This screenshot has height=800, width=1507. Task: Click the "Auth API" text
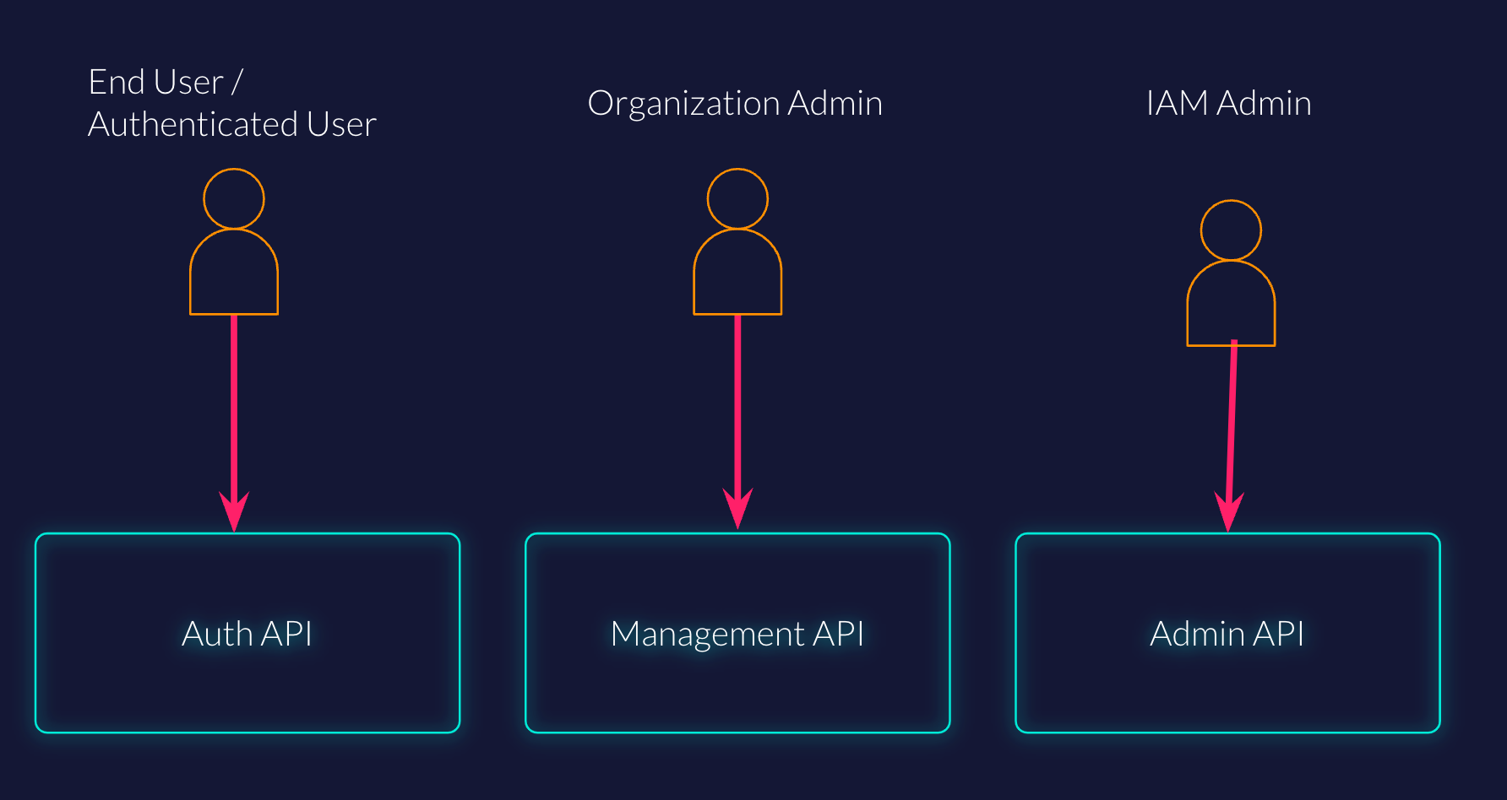(x=247, y=634)
